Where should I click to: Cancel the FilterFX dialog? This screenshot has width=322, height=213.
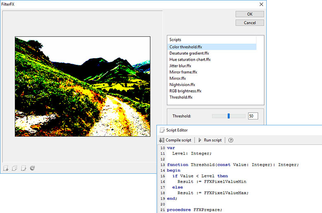[250, 23]
